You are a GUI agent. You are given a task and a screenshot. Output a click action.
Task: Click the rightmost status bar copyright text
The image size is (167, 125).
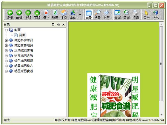[x=129, y=120]
